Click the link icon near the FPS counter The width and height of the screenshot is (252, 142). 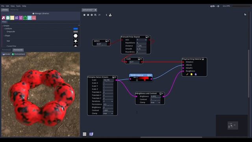(213, 6)
